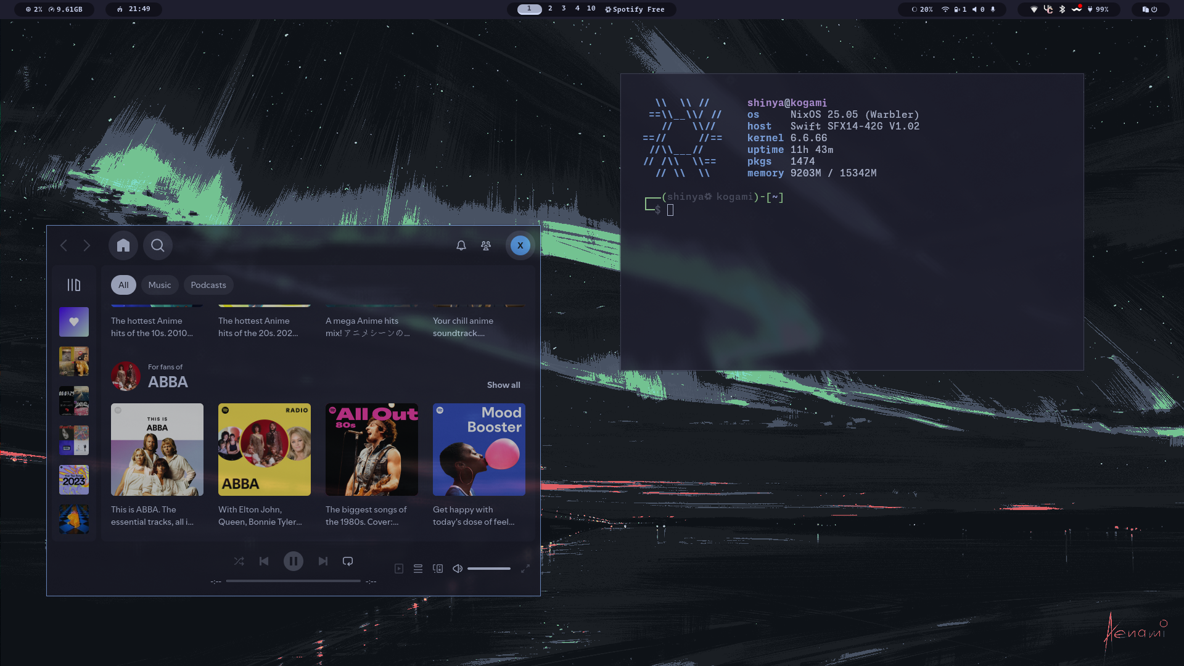
Task: Toggle repeat mode
Action: pos(348,561)
